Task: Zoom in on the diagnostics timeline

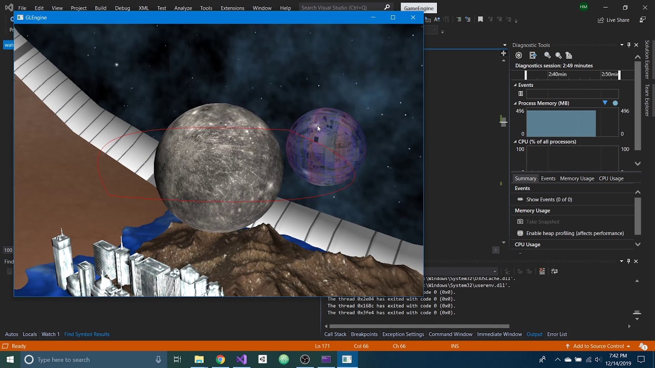Action: [x=548, y=55]
